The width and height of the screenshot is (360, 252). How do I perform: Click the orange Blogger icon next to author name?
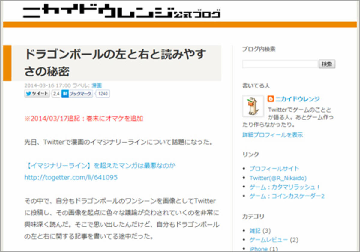tap(271, 99)
